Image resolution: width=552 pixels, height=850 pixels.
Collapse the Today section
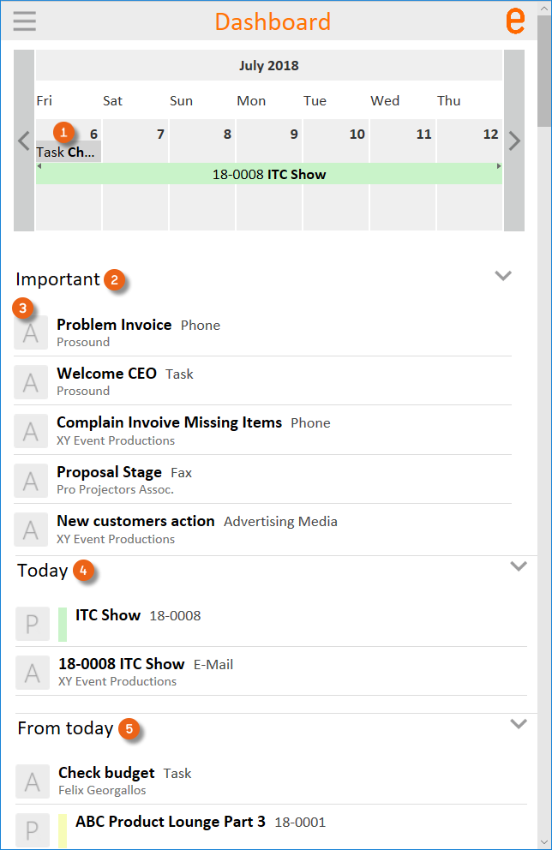[518, 566]
